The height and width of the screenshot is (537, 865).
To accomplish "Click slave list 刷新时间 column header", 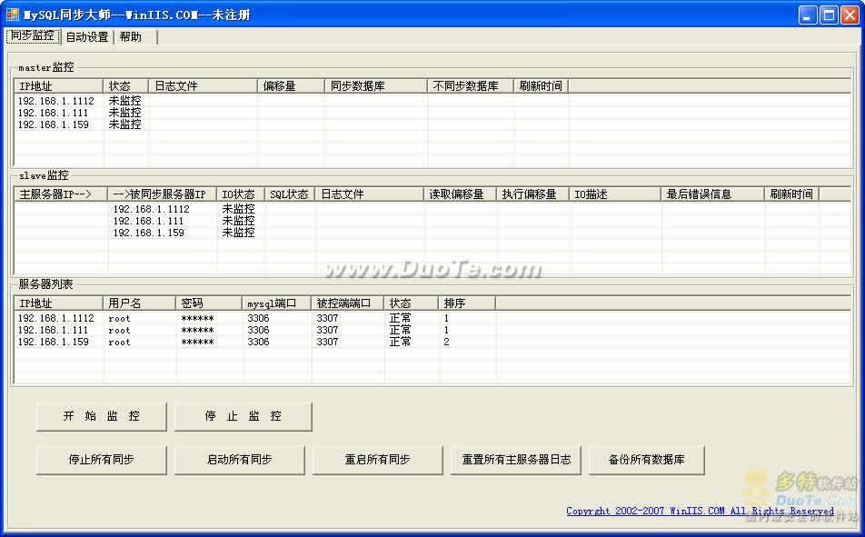I will tap(791, 194).
